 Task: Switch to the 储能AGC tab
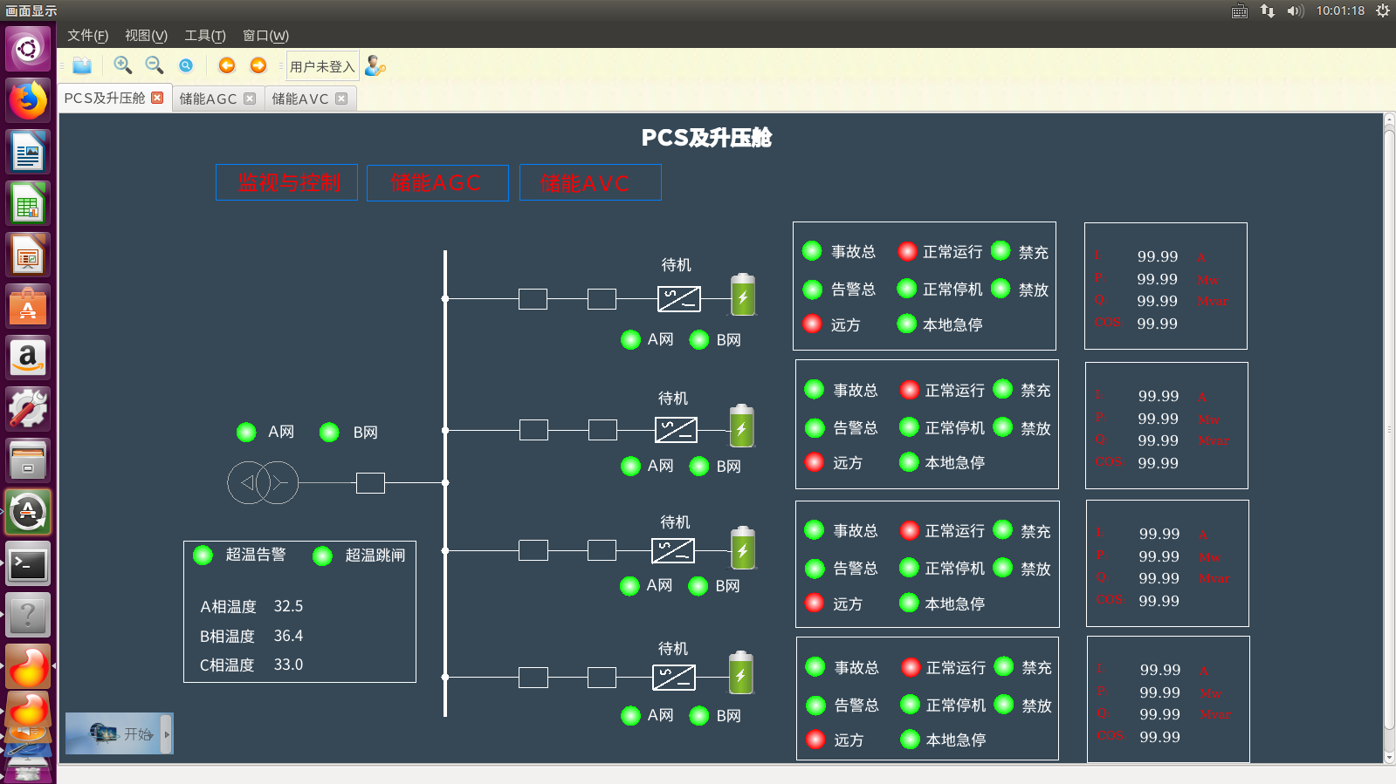(x=208, y=99)
